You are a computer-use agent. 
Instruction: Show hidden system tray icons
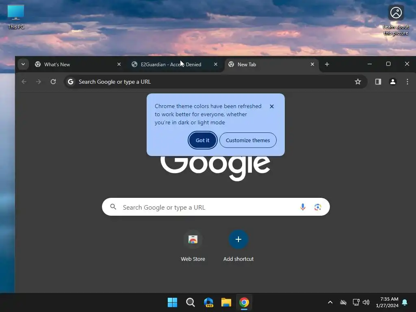[330, 302]
